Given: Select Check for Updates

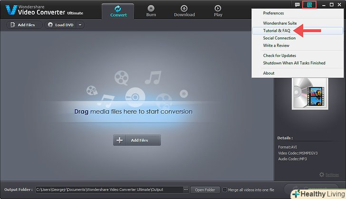Looking at the screenshot, I should pos(279,56).
